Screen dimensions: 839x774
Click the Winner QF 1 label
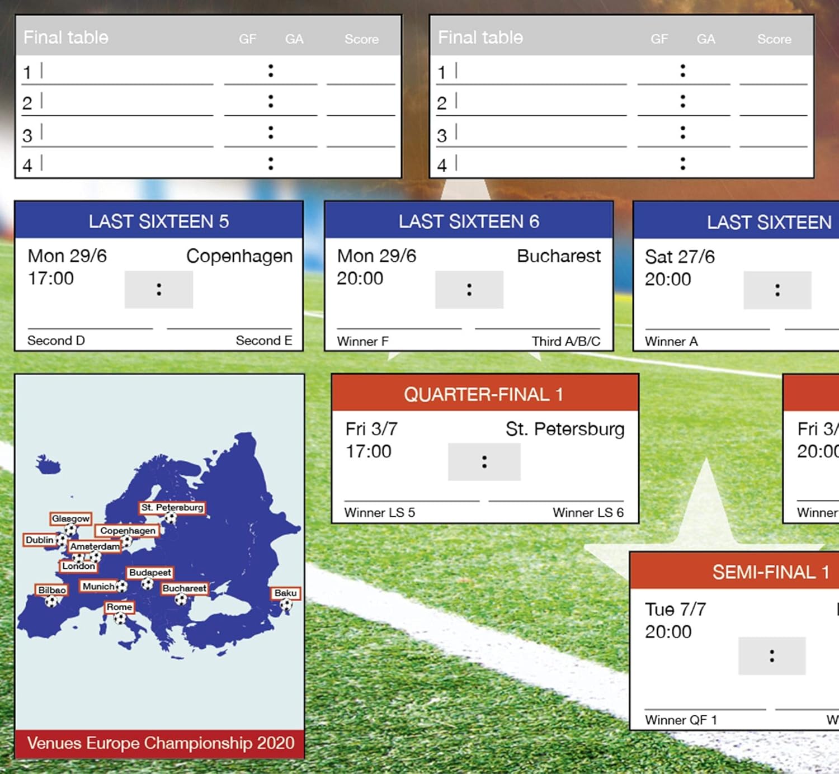point(681,720)
